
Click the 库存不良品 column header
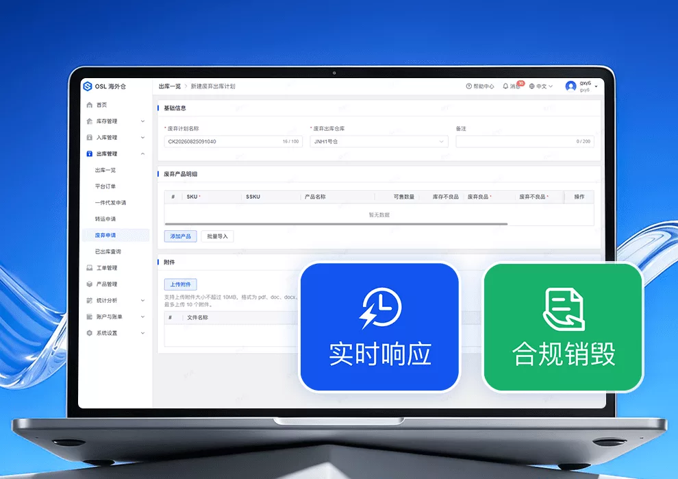[x=445, y=197]
